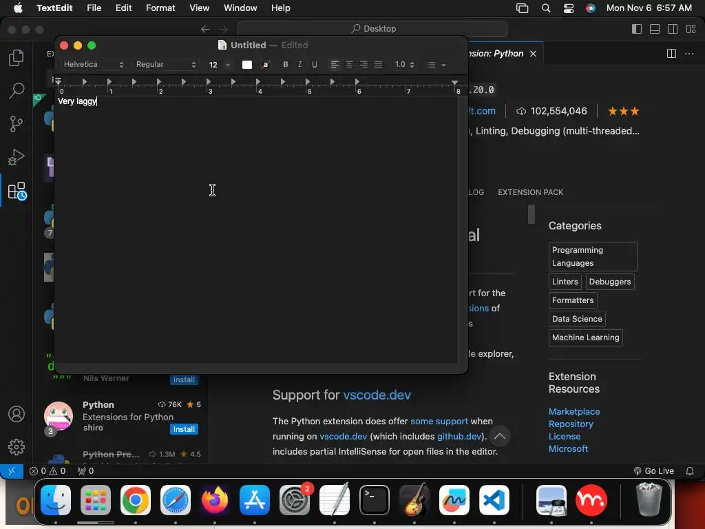Open Spotlight search in the menu bar
Screen dimensions: 705x529
click(x=546, y=8)
